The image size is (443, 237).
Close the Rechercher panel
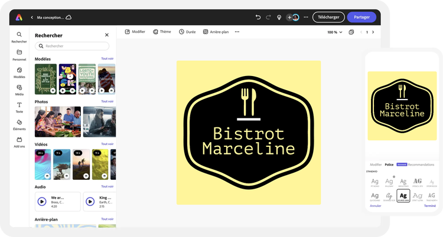[107, 35]
